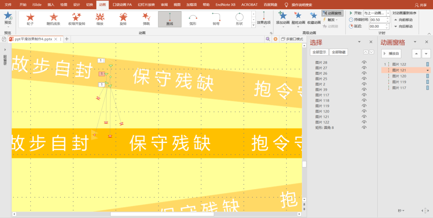Click the 操作说明搜索 search box
The image size is (433, 218).
(302, 5)
